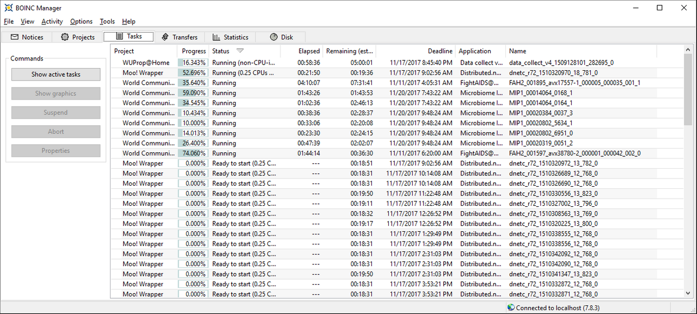
Task: Click the Abort button
Action: click(x=56, y=132)
